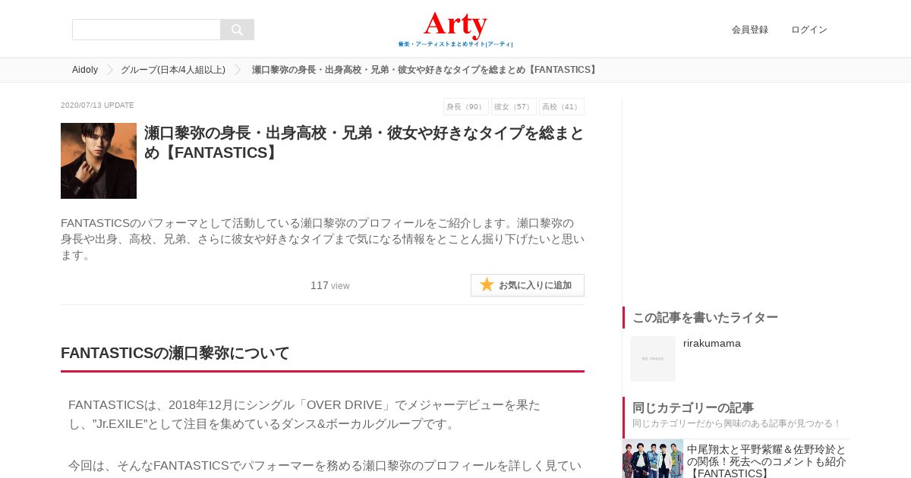Click the magnifier search button

click(237, 30)
